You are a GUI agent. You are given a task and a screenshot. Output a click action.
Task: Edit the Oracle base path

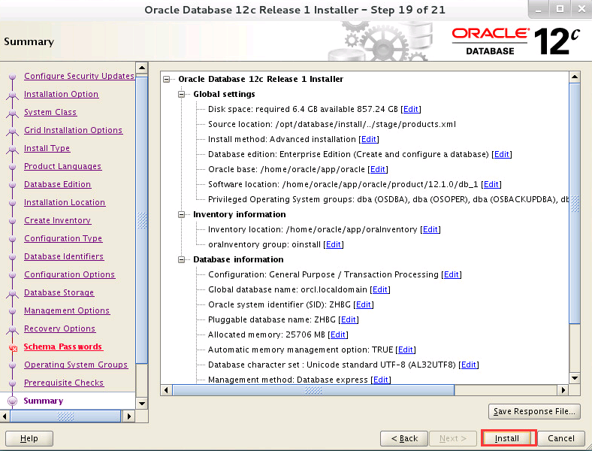coord(378,169)
